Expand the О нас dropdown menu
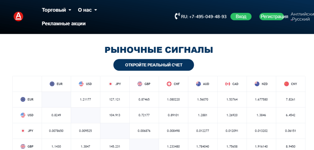Viewport: 314px width, 150px height. (87, 10)
